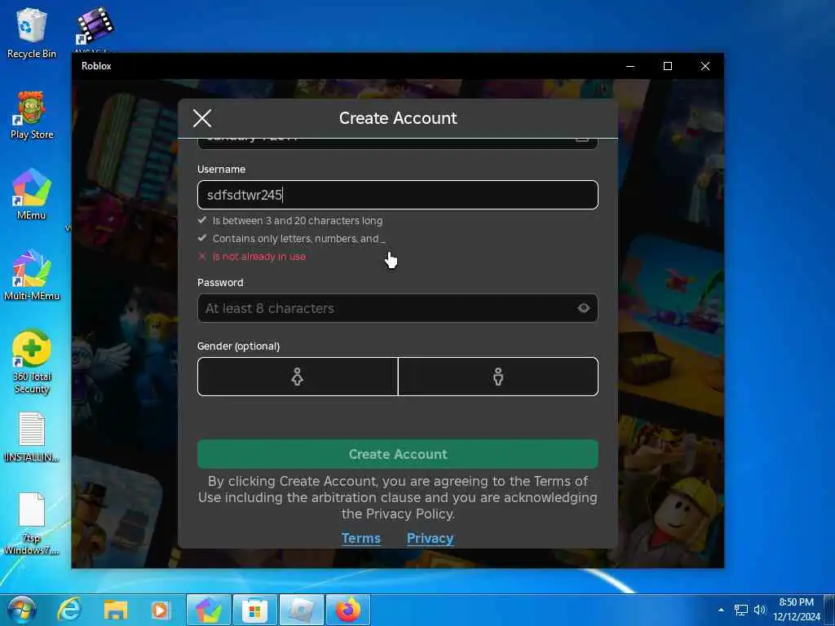Image resolution: width=835 pixels, height=626 pixels.
Task: Open Multi-MEmu desktop shortcut
Action: [32, 276]
